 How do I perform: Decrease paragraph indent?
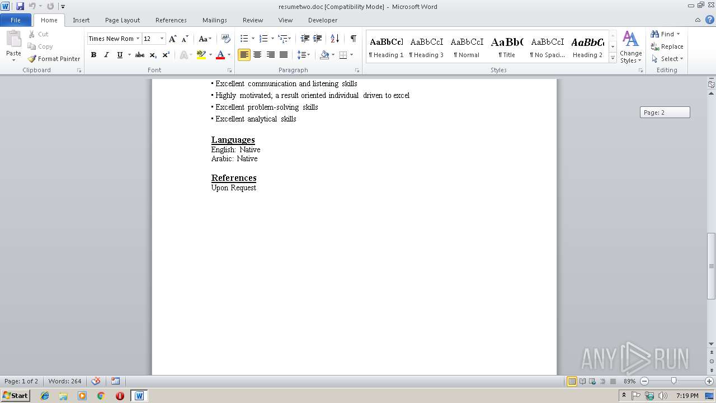[x=305, y=39]
